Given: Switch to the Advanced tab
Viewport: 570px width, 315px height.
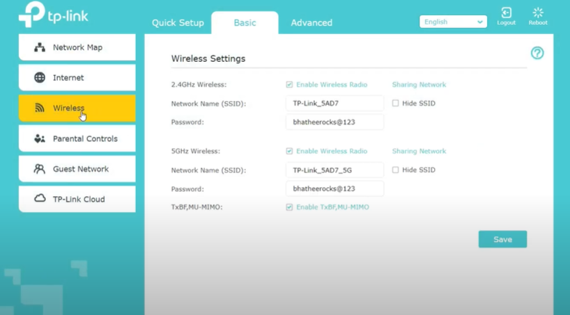Looking at the screenshot, I should point(311,23).
